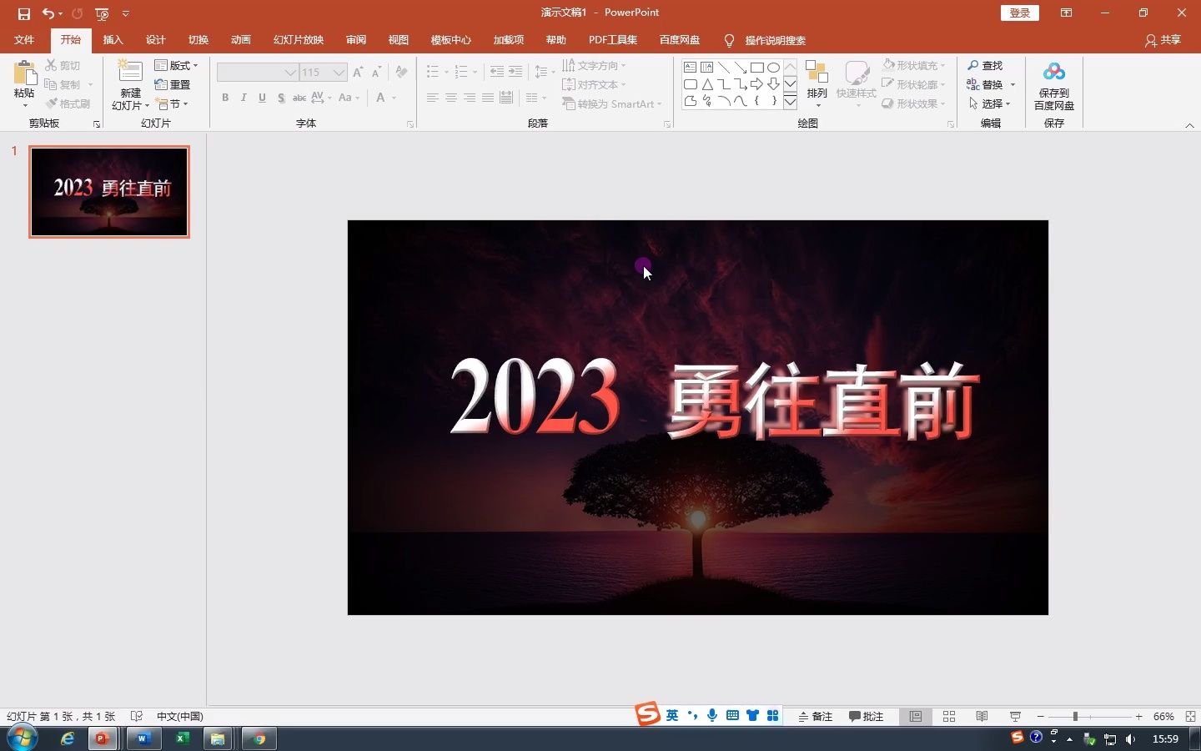Toggle underline formatting
The width and height of the screenshot is (1201, 751).
tap(262, 98)
